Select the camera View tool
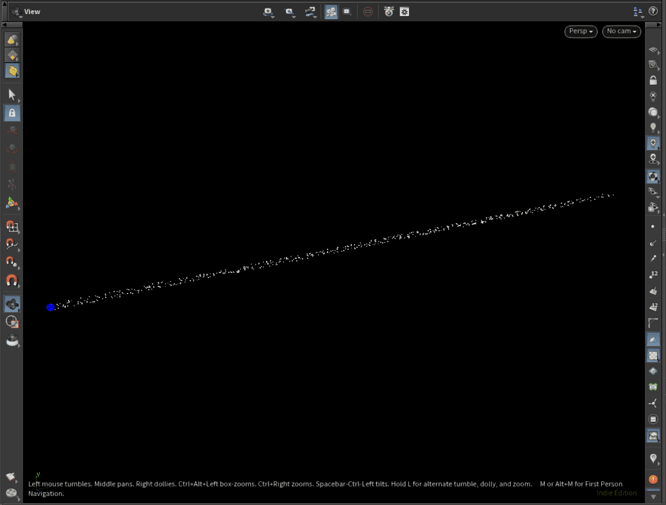 pyautogui.click(x=12, y=303)
